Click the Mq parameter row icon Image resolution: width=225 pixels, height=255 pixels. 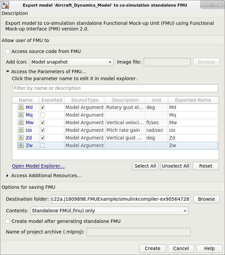(21, 115)
